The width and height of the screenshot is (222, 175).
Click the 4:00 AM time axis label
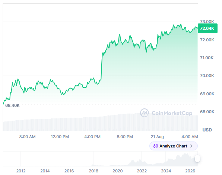(x=190, y=137)
